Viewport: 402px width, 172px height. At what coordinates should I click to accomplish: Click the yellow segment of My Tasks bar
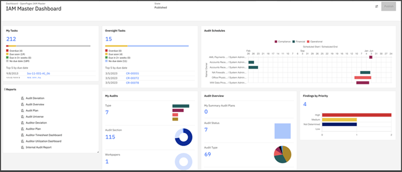(12, 46)
